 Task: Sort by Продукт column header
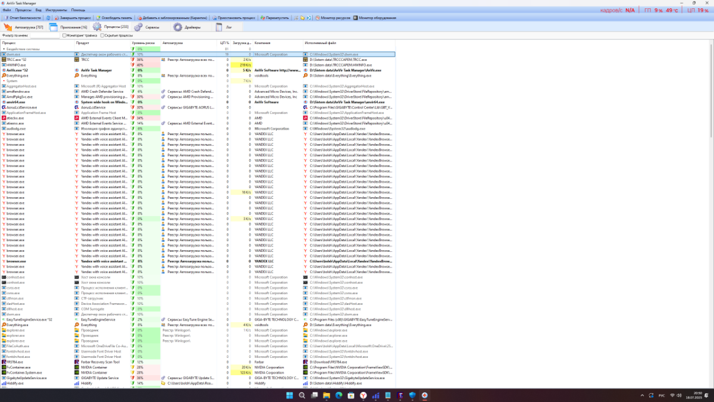tap(102, 43)
